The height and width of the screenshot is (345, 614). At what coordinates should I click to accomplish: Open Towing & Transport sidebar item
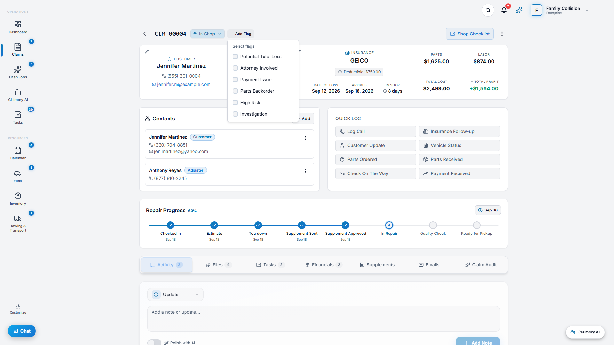(x=18, y=223)
